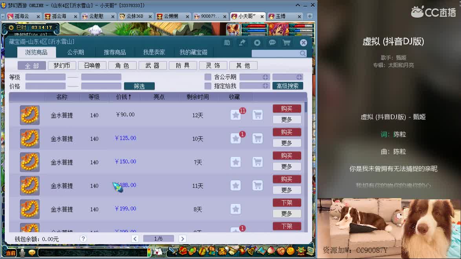Click the bell icon in bottom game toolbar
461x259 pixels.
click(x=251, y=251)
